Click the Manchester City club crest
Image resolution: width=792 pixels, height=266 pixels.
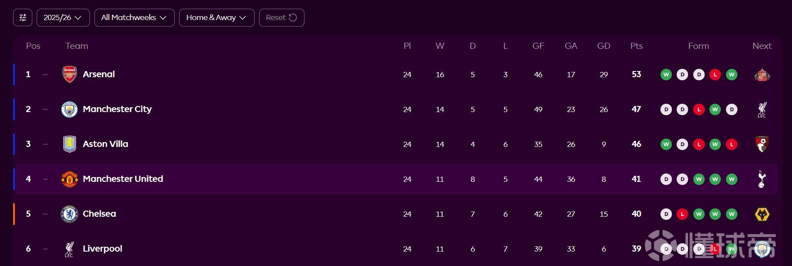(69, 109)
